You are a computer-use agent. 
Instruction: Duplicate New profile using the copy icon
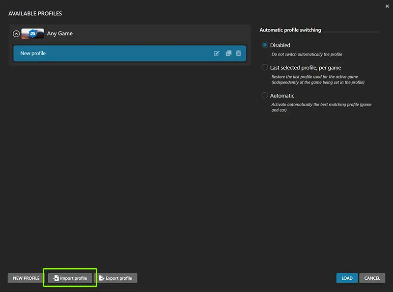pos(228,53)
